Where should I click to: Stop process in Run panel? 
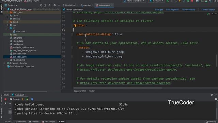(5, 99)
